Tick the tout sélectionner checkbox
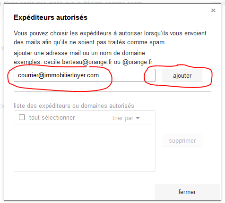Screen dimensions: 225x203 point(22,117)
